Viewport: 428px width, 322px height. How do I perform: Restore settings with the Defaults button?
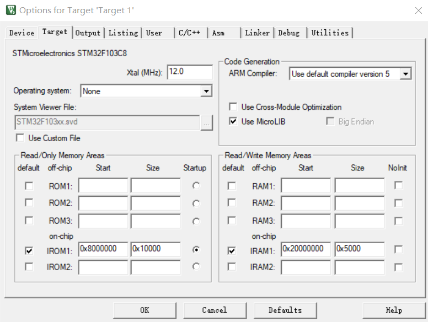[x=285, y=310]
